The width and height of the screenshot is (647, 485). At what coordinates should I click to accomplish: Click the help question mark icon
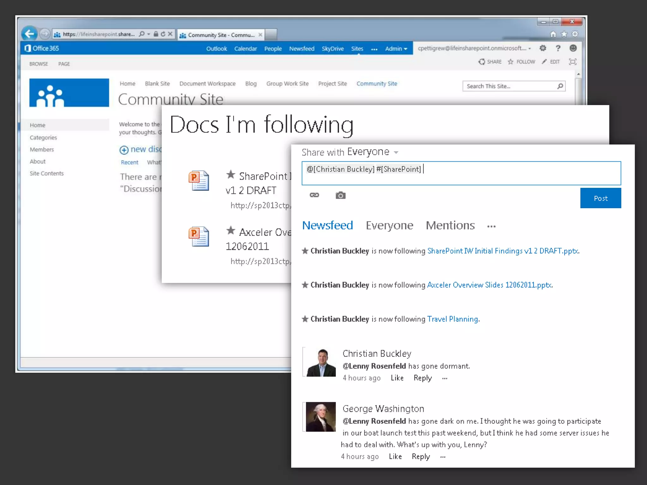click(558, 48)
